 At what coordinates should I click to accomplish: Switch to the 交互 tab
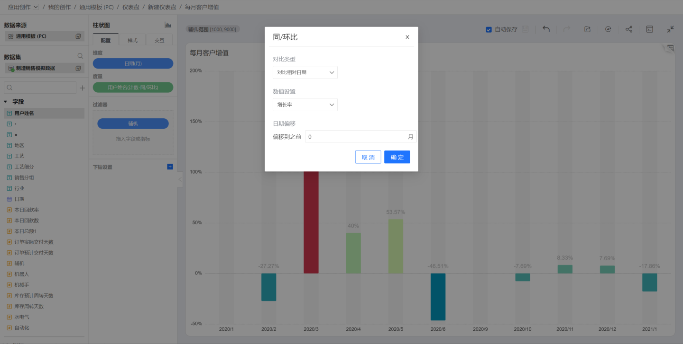pos(159,40)
